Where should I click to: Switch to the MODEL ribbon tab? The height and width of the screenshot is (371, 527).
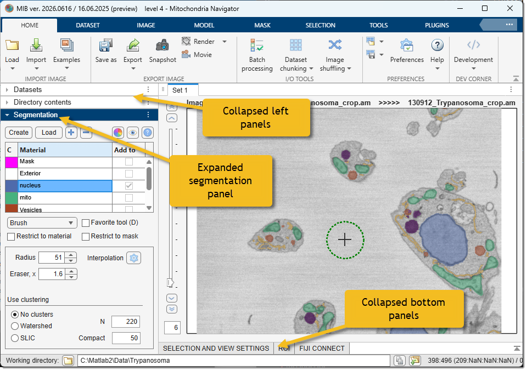[x=204, y=25]
